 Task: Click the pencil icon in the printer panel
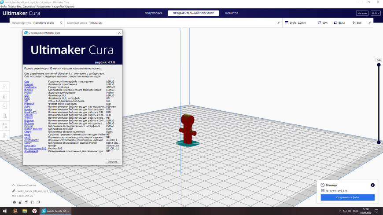click(279, 23)
